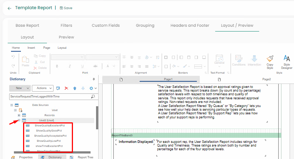Open the New dropdown in Dictionary panel
The image size is (294, 159).
coord(20,88)
